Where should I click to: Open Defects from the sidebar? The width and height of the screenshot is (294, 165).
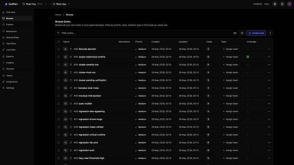pos(17,56)
